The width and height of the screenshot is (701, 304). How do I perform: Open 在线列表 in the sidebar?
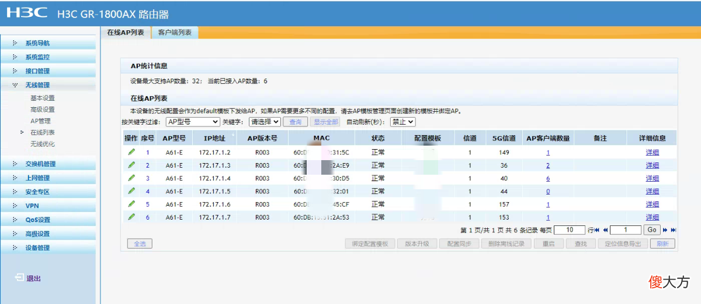pyautogui.click(x=43, y=132)
